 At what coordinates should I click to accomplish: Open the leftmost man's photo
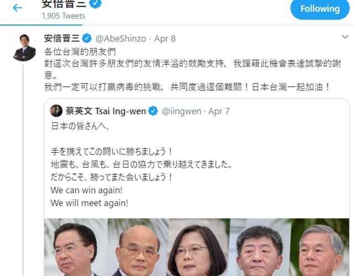[x=76, y=247]
